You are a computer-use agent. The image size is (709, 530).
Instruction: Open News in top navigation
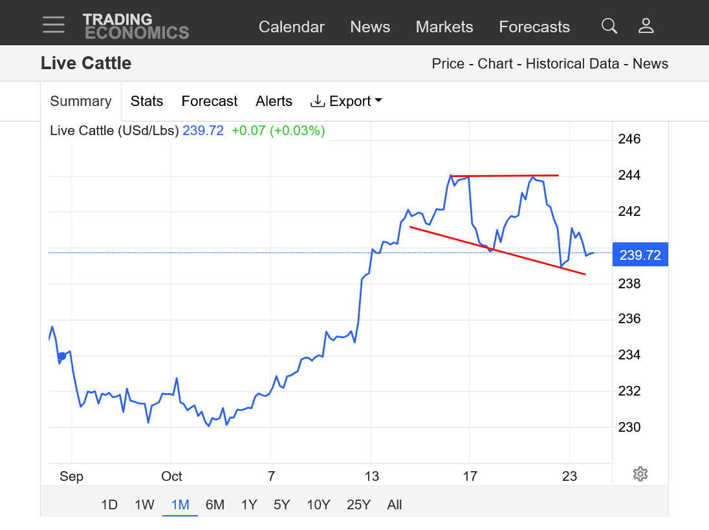click(370, 27)
